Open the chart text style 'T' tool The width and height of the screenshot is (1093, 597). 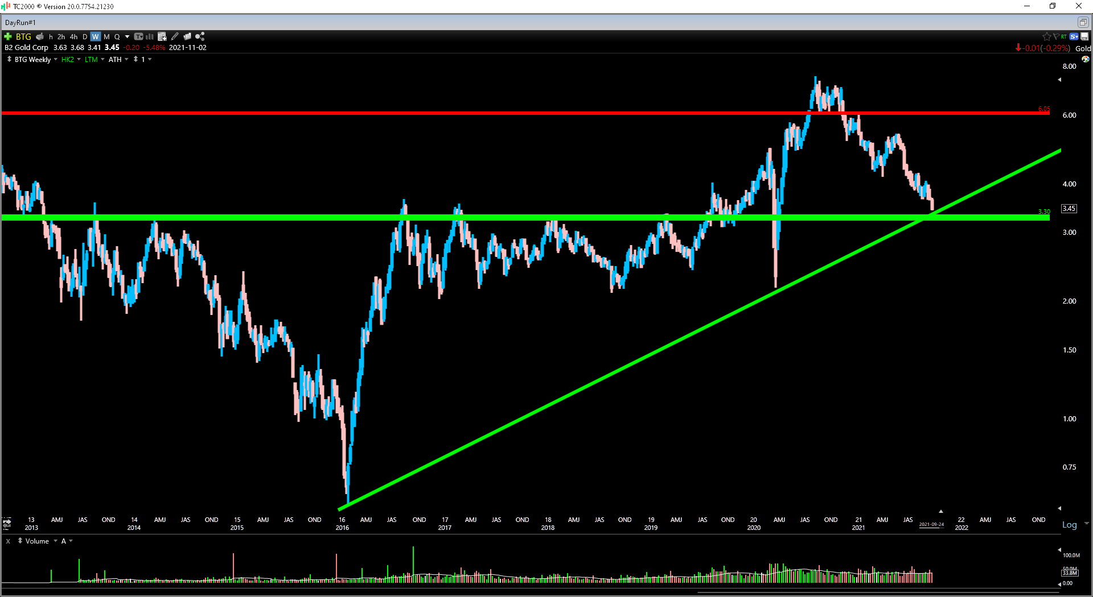click(138, 36)
